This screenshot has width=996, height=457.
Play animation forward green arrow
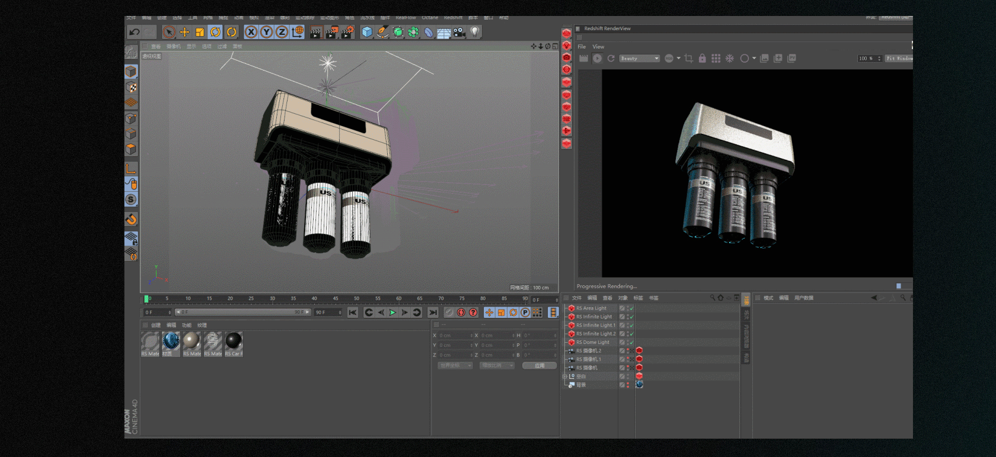pos(392,313)
